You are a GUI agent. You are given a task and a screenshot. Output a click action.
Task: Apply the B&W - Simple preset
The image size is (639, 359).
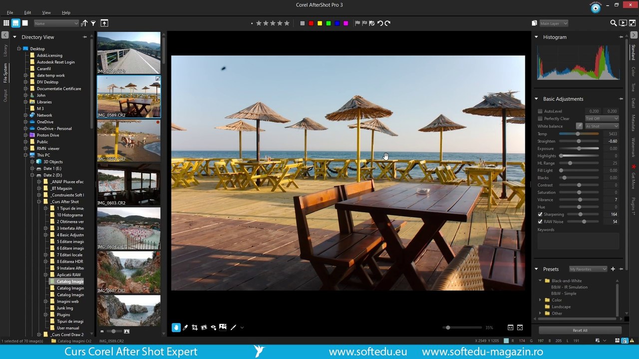tap(564, 294)
